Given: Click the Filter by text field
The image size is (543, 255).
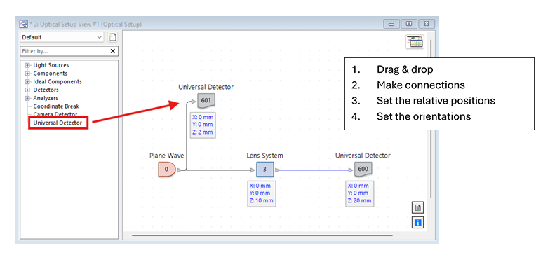Looking at the screenshot, I should coord(65,51).
